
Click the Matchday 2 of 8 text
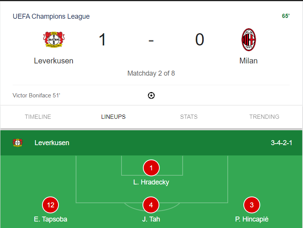point(151,73)
